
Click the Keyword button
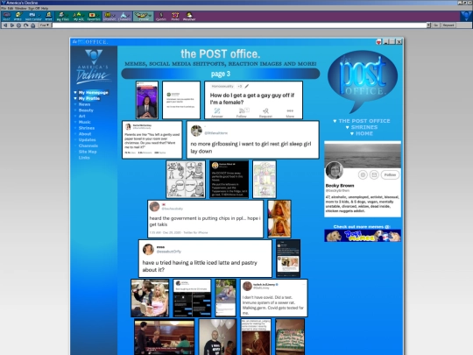(448, 25)
